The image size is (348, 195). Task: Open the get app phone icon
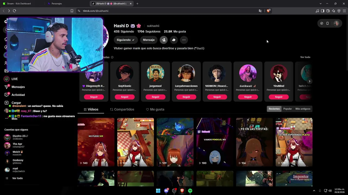click(x=327, y=23)
